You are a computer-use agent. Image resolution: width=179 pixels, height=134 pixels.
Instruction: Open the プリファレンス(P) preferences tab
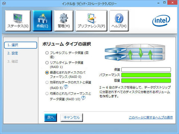(x=91, y=21)
